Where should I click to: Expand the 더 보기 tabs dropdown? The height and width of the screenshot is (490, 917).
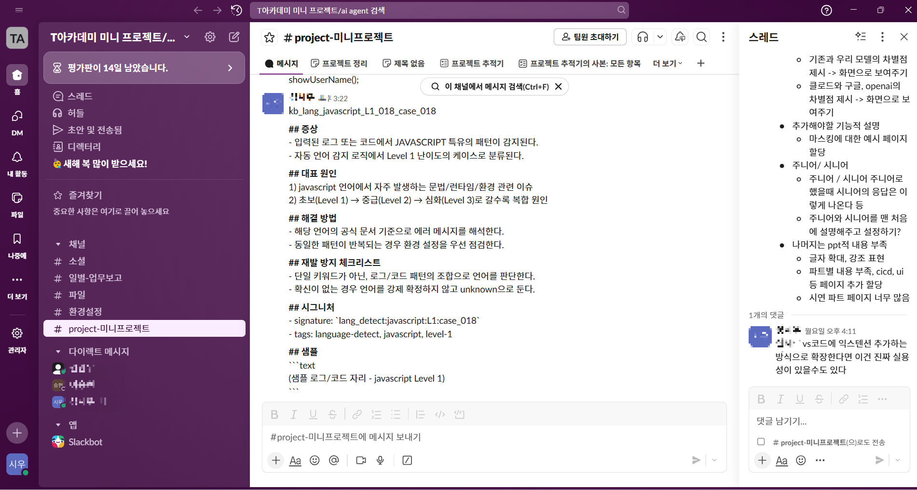(668, 64)
